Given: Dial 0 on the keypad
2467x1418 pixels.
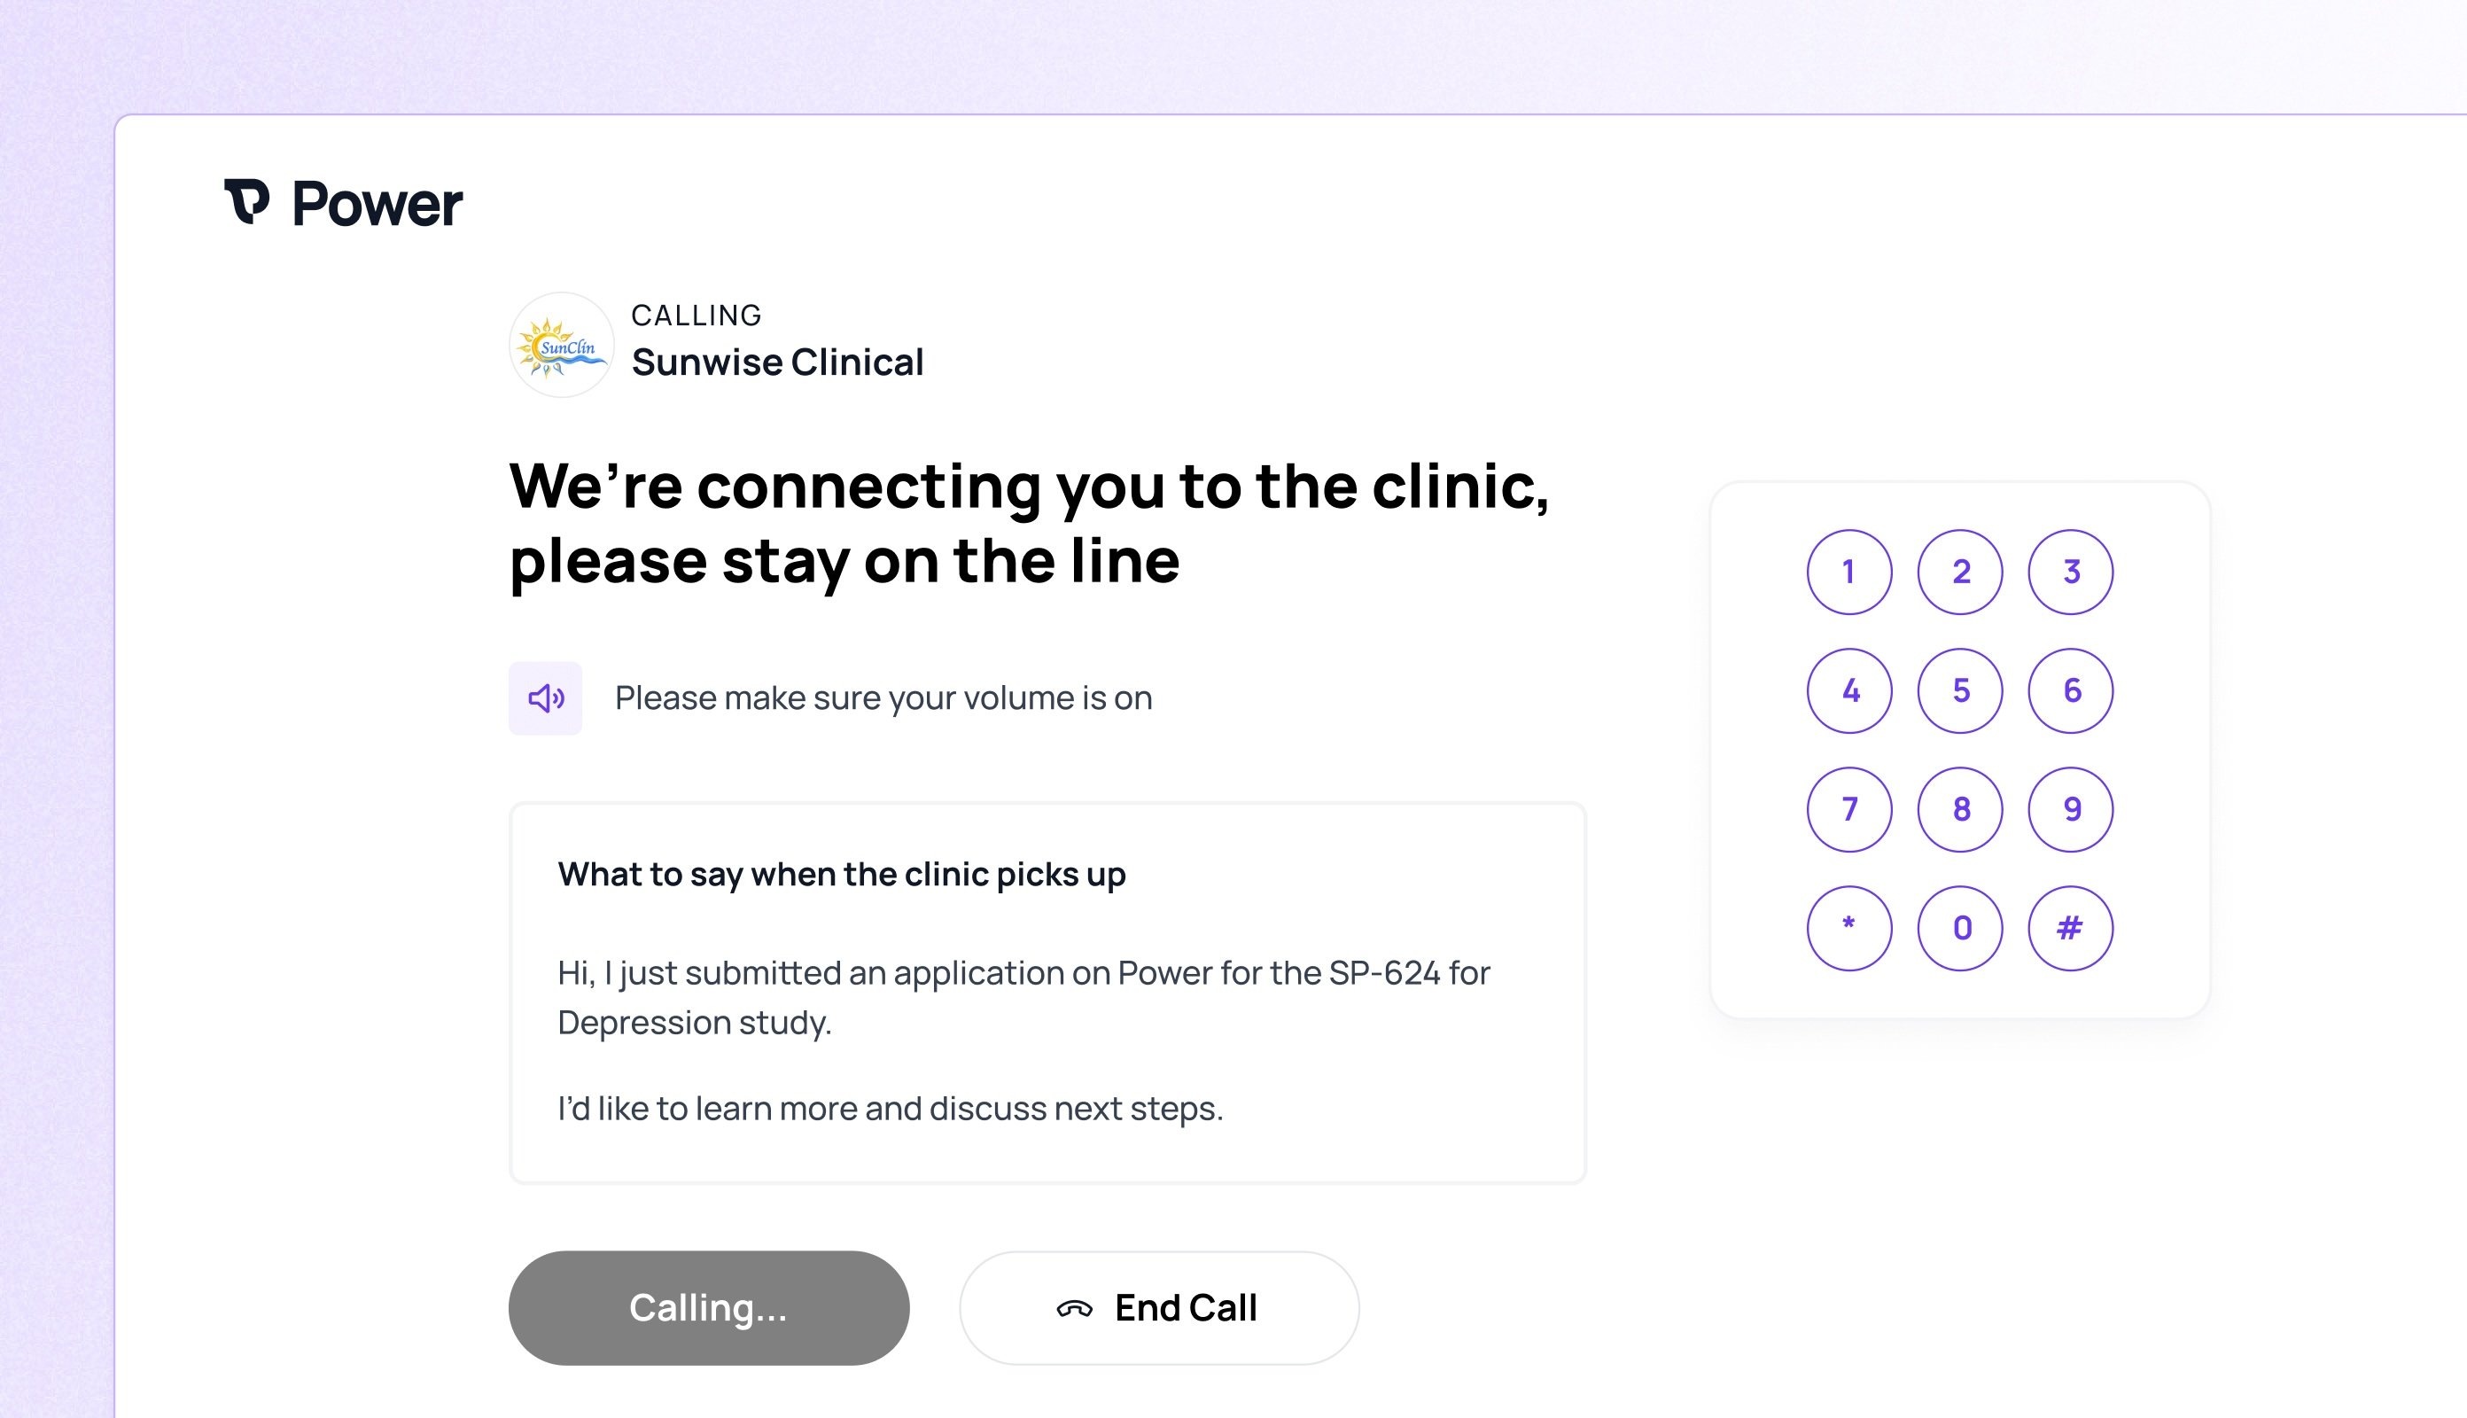Looking at the screenshot, I should 1960,928.
